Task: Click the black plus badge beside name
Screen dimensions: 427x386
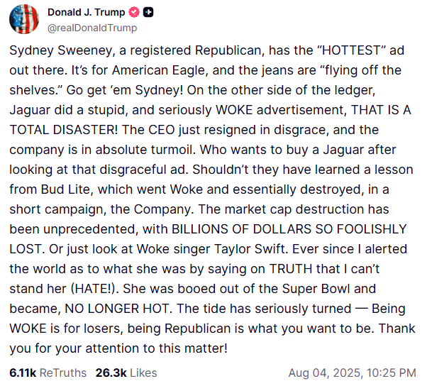Action: pyautogui.click(x=148, y=12)
